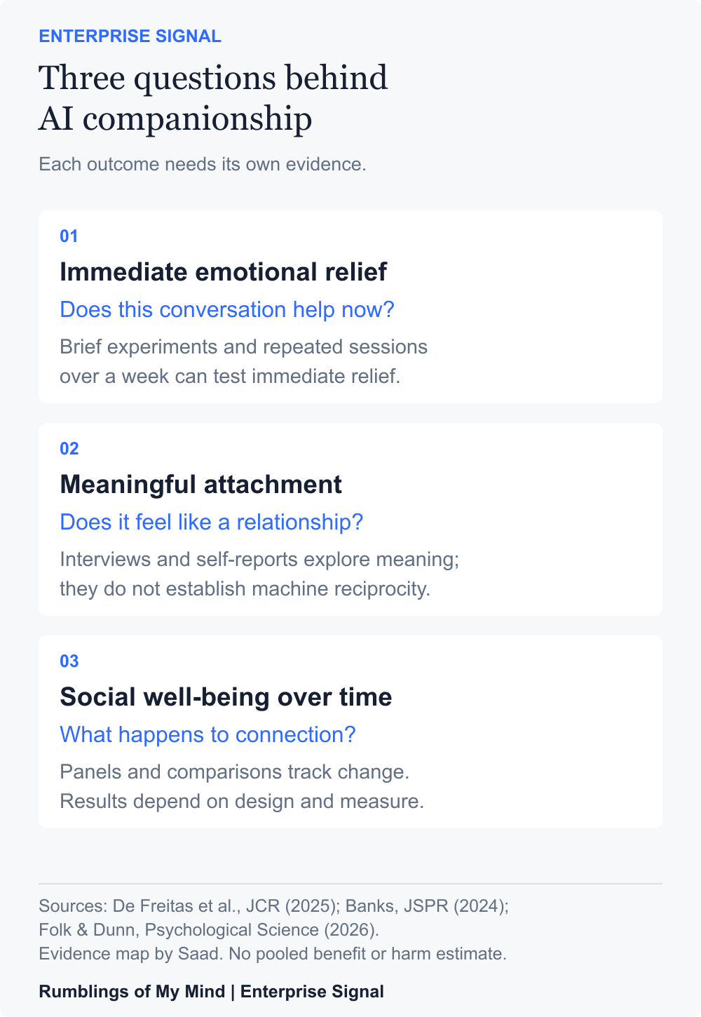Screen dimensions: 701x1017
Task: Click the Evidence map by Saad note
Action: pyautogui.click(x=130, y=953)
